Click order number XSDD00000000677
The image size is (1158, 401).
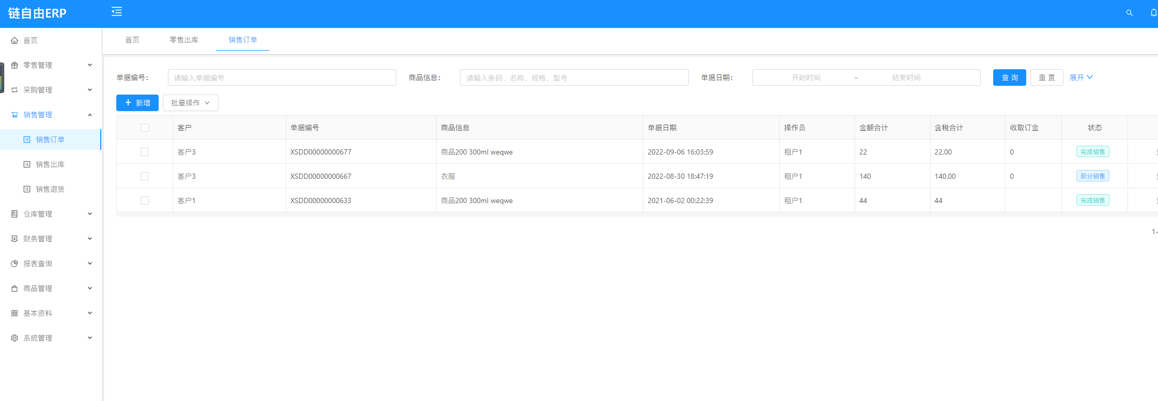[321, 152]
